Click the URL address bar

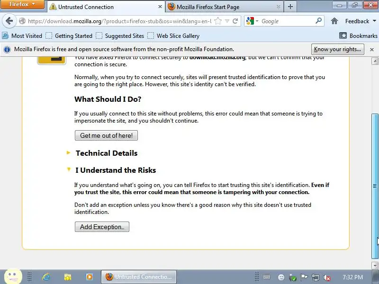(x=119, y=21)
